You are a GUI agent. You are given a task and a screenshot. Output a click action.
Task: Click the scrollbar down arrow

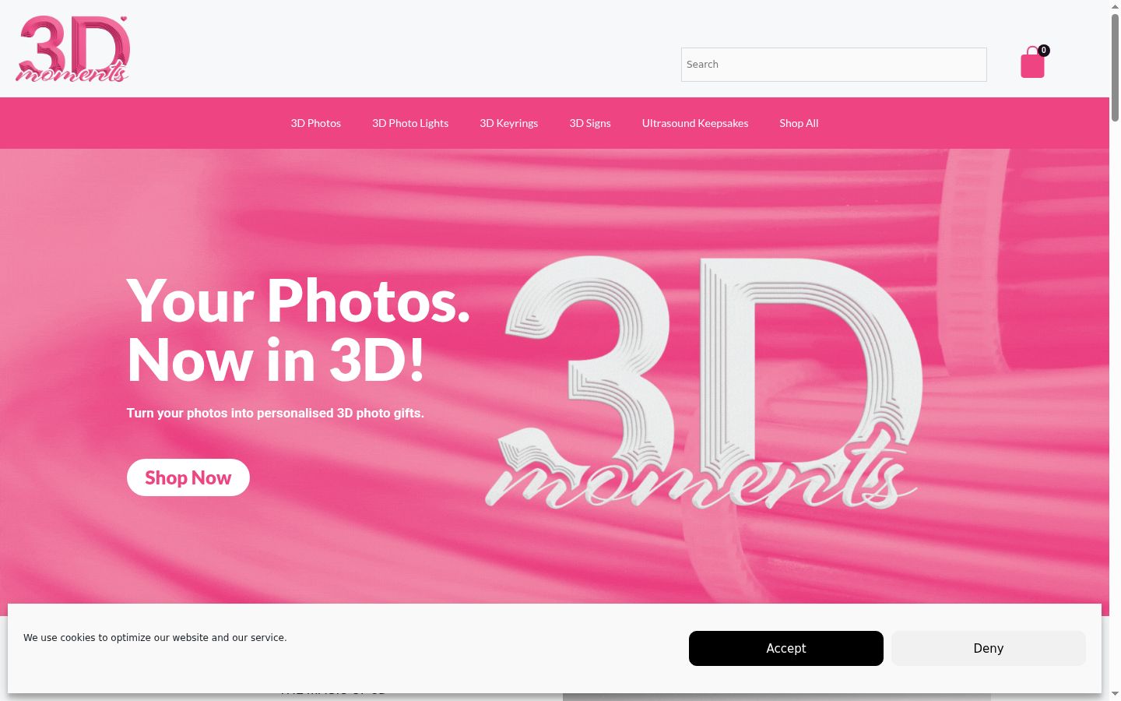tap(1115, 694)
